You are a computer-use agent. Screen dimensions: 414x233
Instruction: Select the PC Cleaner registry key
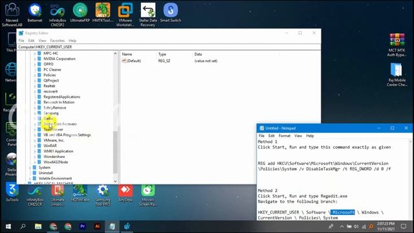point(52,70)
